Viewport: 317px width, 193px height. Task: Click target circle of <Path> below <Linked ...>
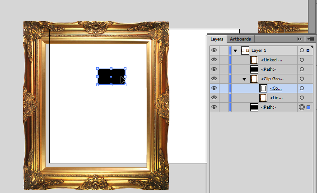302,69
